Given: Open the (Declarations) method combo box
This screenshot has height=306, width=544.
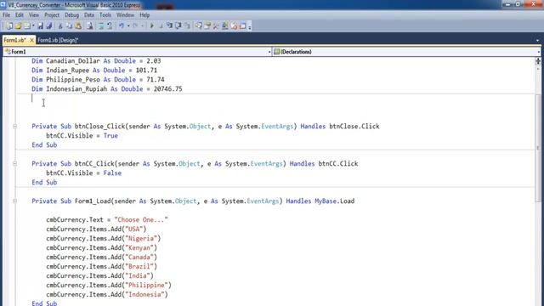Looking at the screenshot, I should (406, 52).
